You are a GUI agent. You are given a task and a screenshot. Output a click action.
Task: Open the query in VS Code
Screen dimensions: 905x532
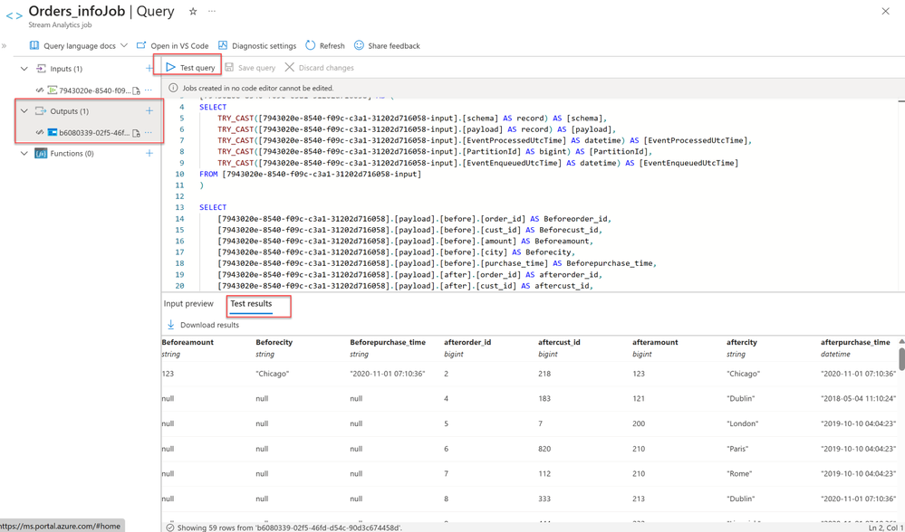pyautogui.click(x=172, y=45)
